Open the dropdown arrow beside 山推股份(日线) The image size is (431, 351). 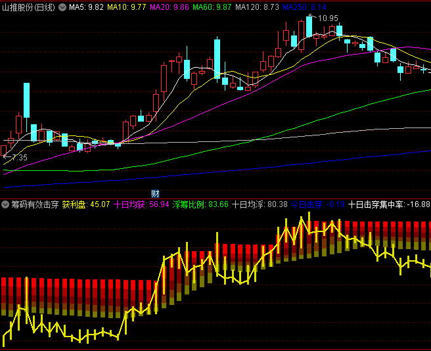tap(62, 7)
